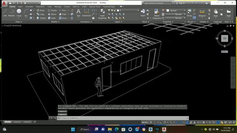Expand the Properties panel

168,22
